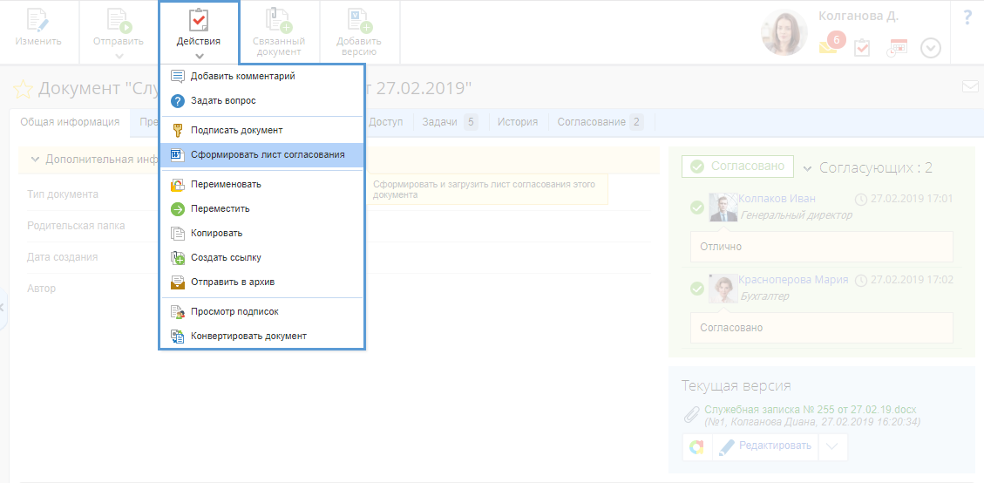Collapse the approvers count list
The height and width of the screenshot is (483, 984).
[807, 167]
